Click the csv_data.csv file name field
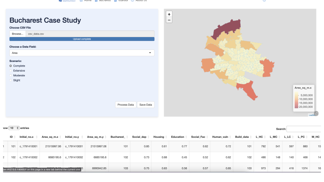Image resolution: width=324 pixels, height=182 pixels. [90, 34]
